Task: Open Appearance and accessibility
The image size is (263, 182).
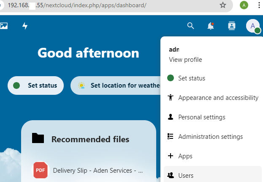Action: pos(212,97)
